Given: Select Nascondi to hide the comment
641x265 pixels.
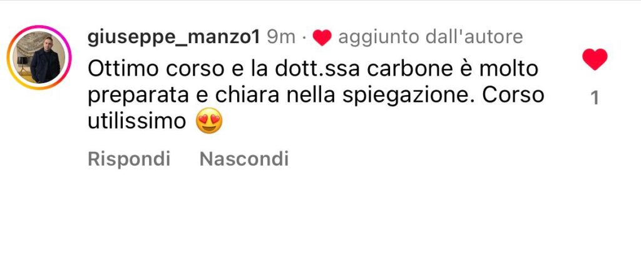Looking at the screenshot, I should (244, 159).
